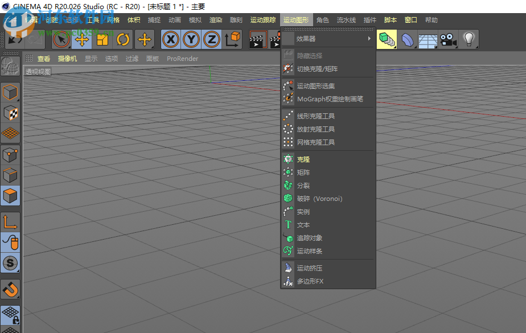Viewport: 526px width, 333px height.
Task: Select the Polygons mode icon in left toolbar
Action: click(10, 195)
